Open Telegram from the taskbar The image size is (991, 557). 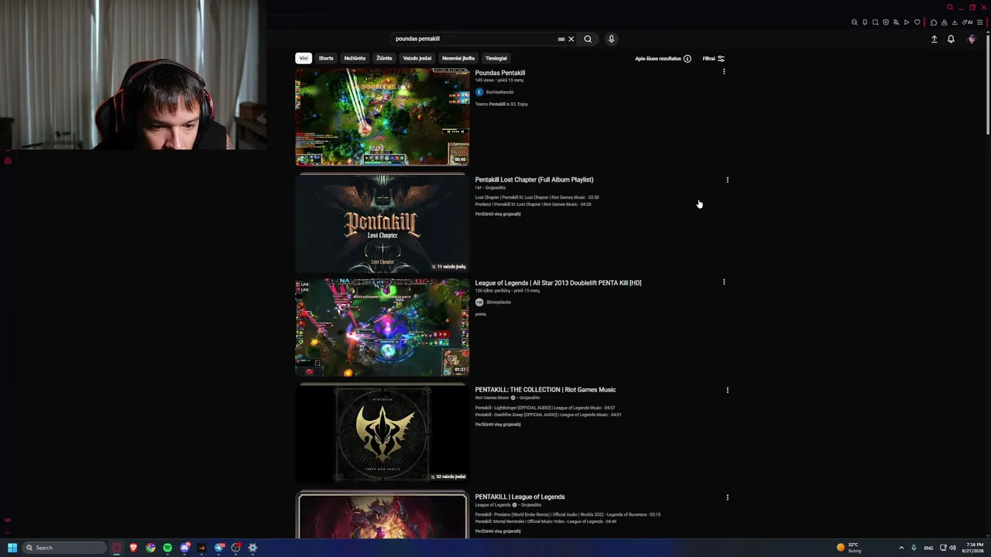tap(219, 548)
